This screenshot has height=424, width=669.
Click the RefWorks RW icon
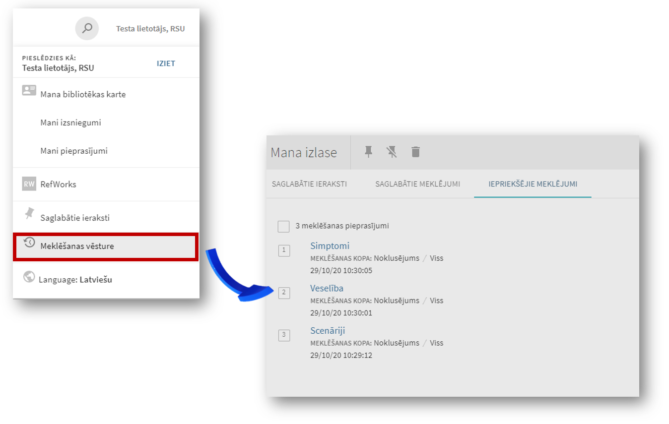tap(29, 184)
